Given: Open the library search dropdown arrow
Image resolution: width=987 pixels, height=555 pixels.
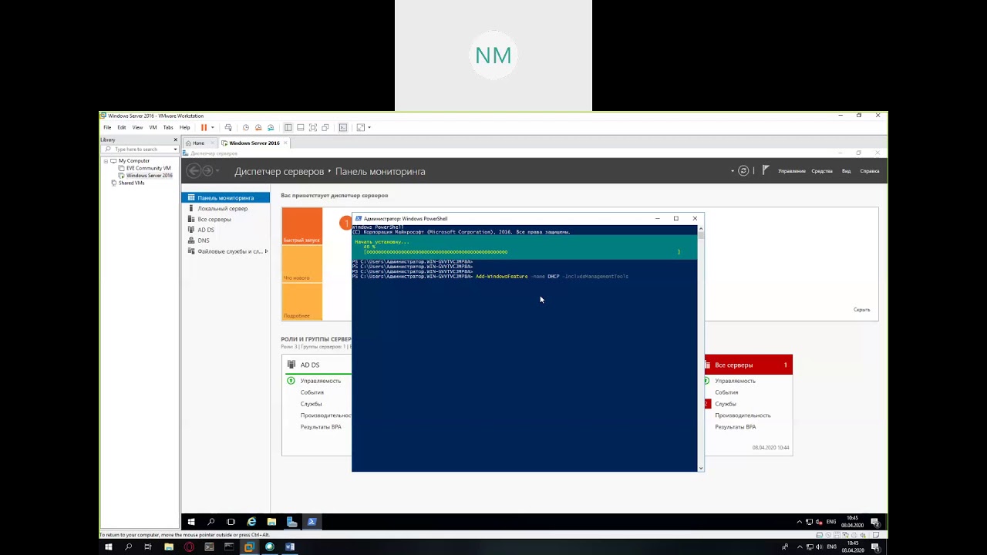Looking at the screenshot, I should (176, 149).
